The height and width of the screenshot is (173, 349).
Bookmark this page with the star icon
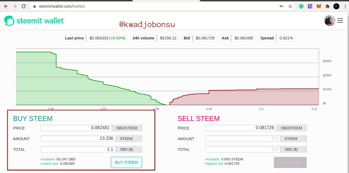290,6
